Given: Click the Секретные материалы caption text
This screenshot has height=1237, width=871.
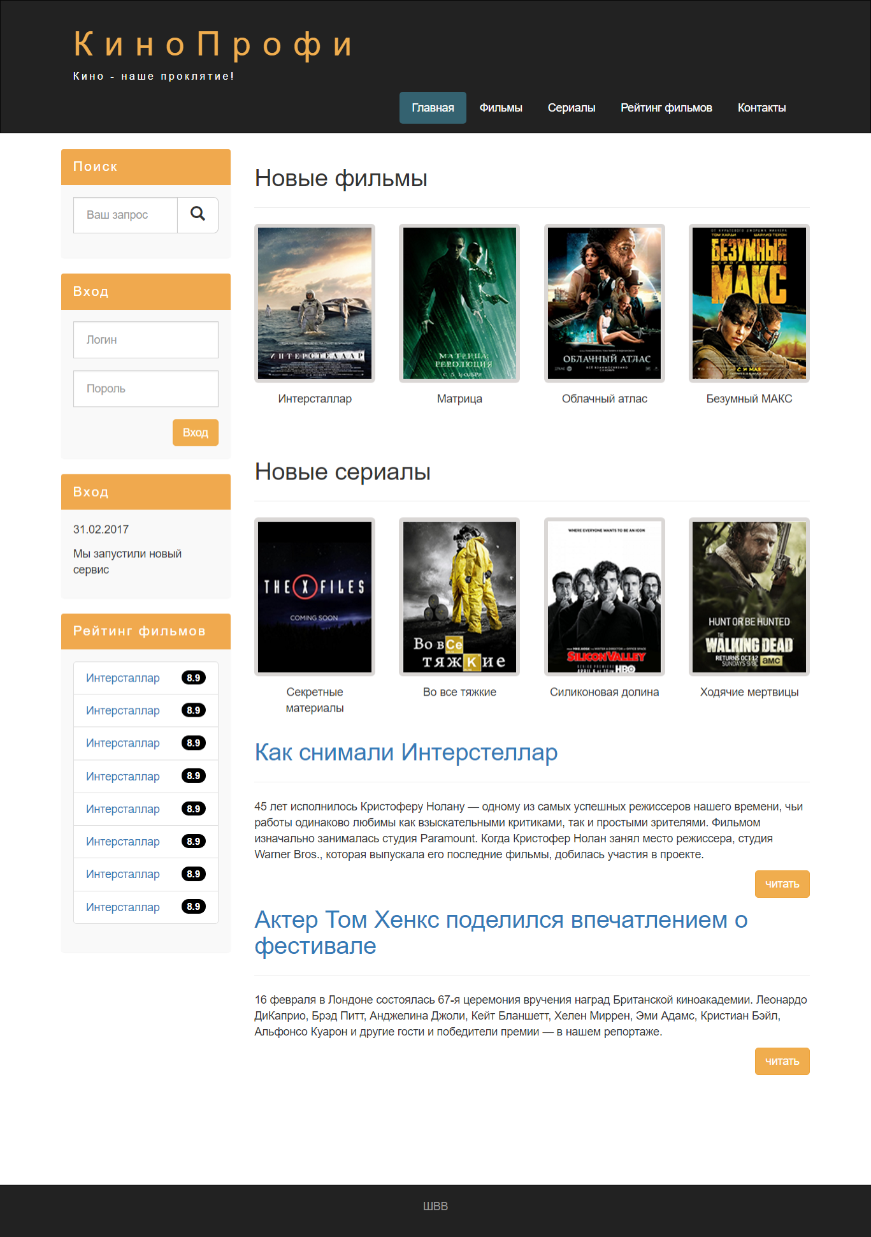Looking at the screenshot, I should 315,700.
